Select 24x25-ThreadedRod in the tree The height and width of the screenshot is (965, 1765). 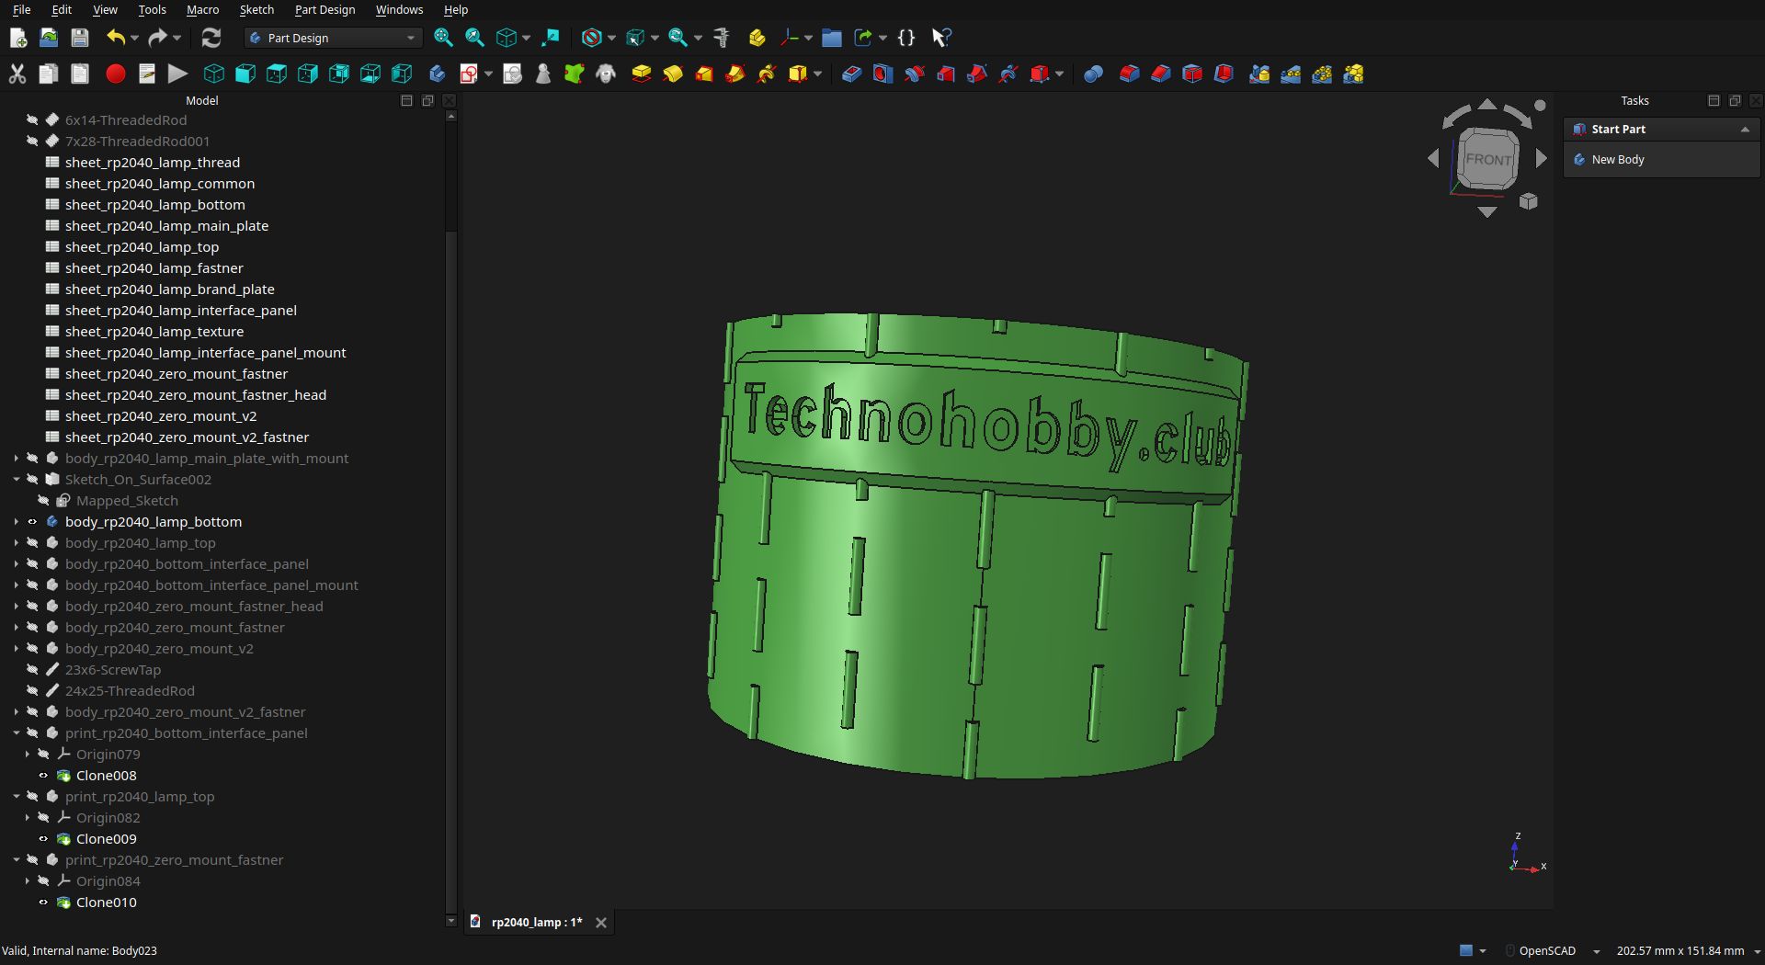[130, 691]
